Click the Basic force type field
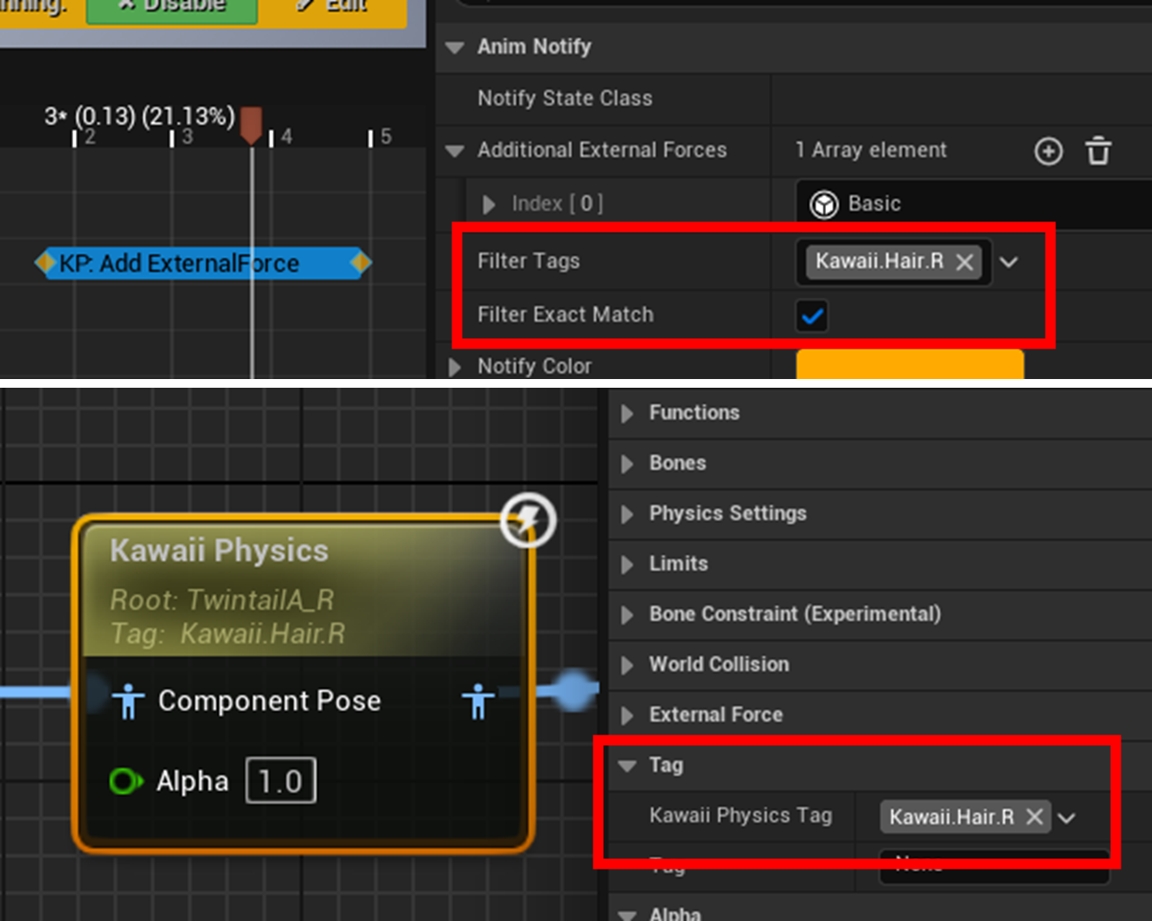The image size is (1152, 921). [x=974, y=204]
